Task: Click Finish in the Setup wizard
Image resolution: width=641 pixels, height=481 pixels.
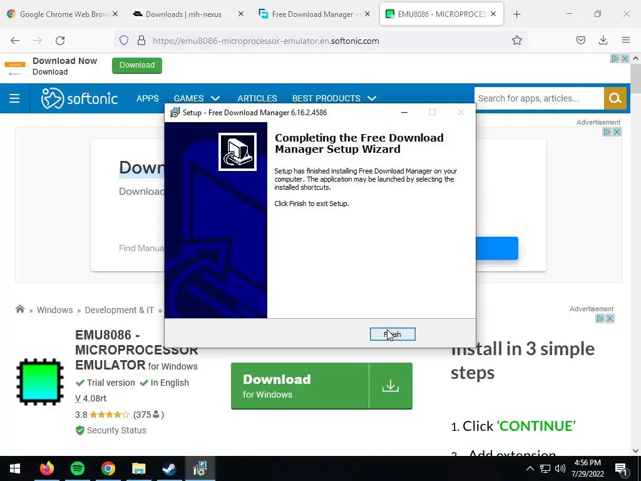Action: tap(392, 334)
